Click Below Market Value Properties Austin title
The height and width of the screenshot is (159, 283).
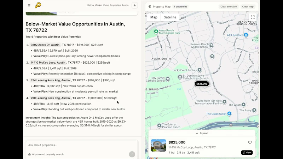(x=108, y=5)
